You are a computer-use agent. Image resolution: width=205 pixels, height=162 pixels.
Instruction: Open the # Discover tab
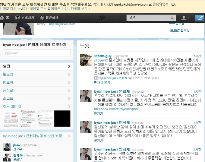49,18
